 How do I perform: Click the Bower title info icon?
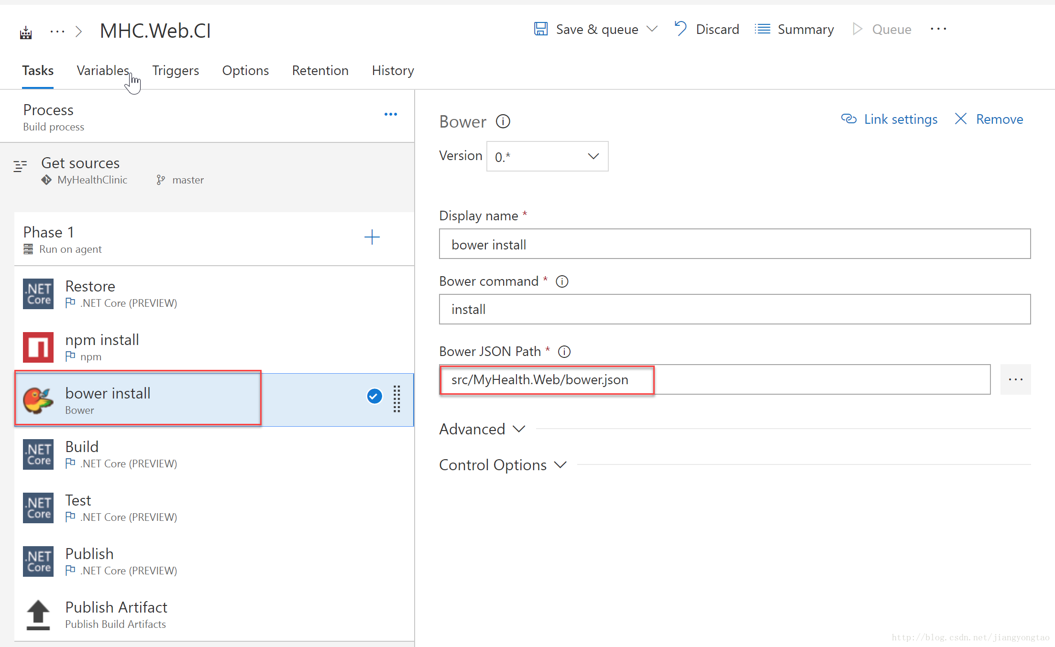503,121
